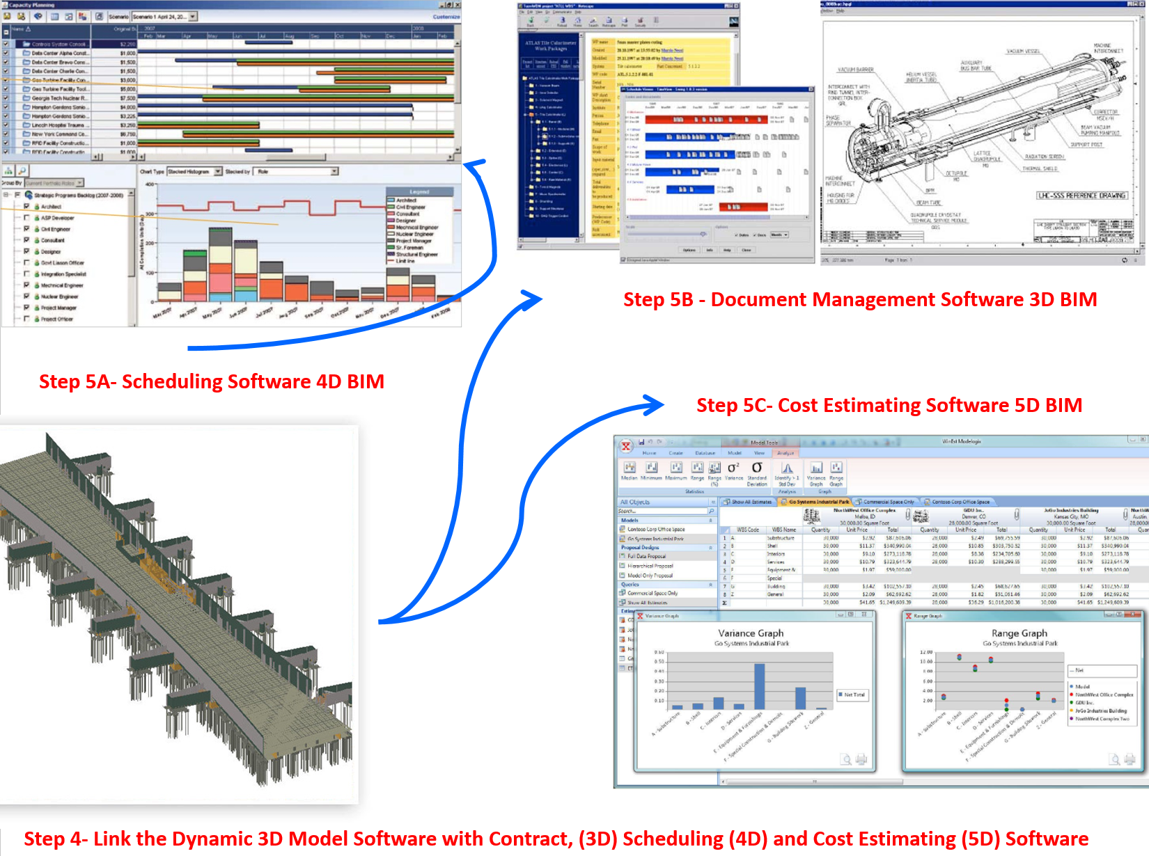
Task: Click the hierarchy icon above Group By
Action: (x=8, y=171)
